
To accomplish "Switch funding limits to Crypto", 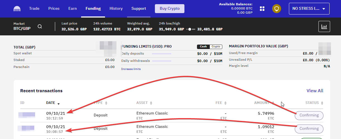I will 216,47.
